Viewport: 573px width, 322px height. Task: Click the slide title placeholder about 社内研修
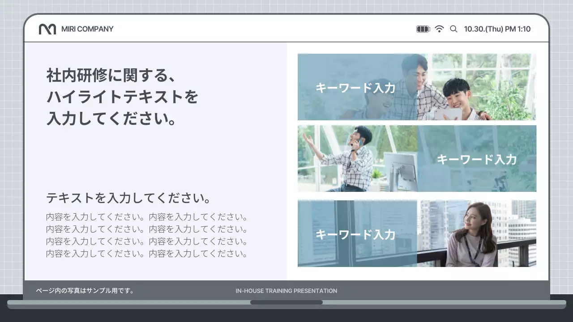pos(121,97)
